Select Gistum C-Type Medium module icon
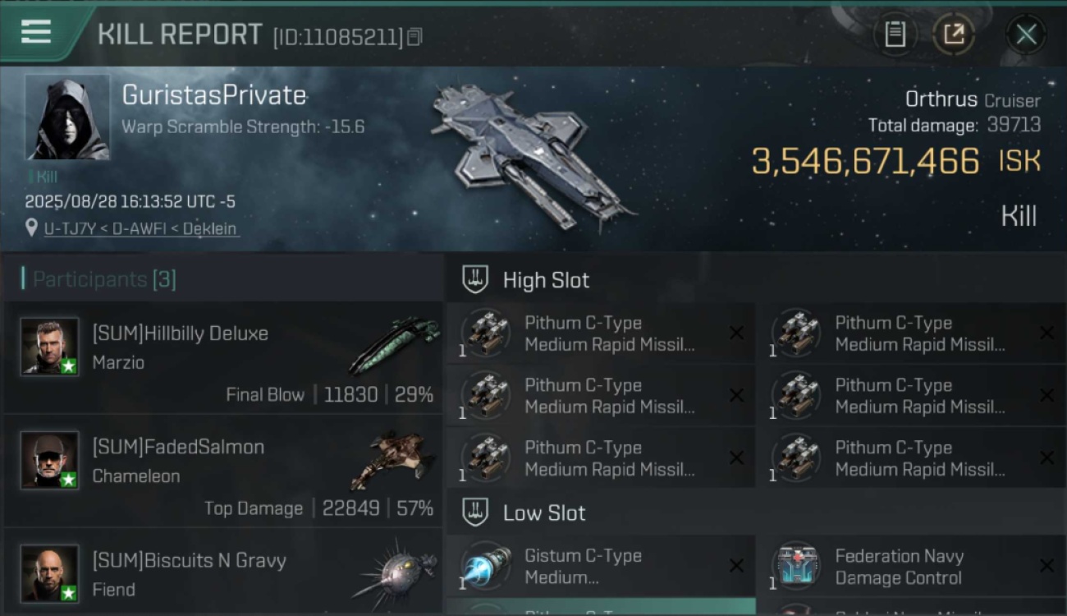The image size is (1067, 616). [x=486, y=566]
